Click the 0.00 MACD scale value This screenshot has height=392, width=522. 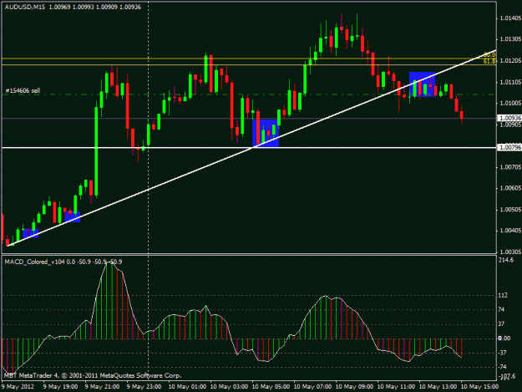tap(504, 339)
